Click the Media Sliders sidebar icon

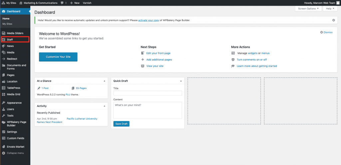coord(3,33)
